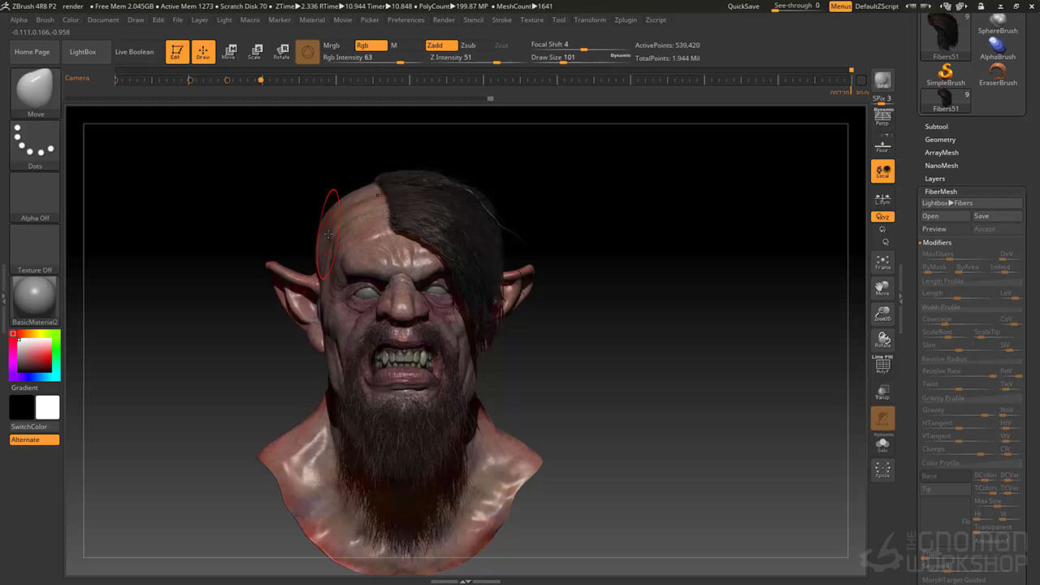The image size is (1040, 585).
Task: Click the Frame view icon
Action: pos(882,262)
